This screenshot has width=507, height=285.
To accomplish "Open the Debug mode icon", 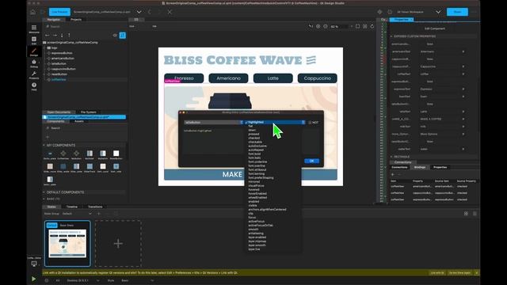I will pyautogui.click(x=34, y=63).
